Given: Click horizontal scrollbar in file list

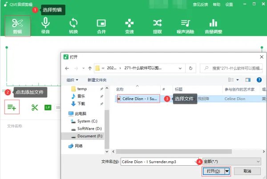Looking at the screenshot, I should tap(174, 151).
